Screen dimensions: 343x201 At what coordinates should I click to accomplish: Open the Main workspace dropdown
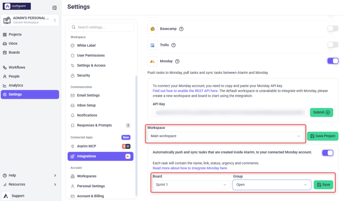pos(225,136)
